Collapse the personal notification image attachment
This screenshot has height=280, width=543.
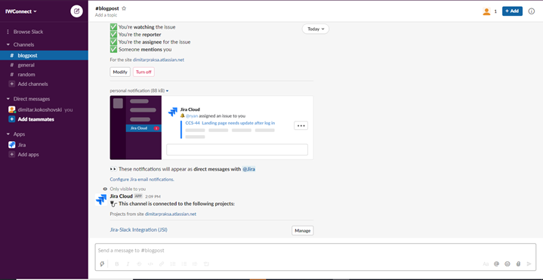pos(167,91)
